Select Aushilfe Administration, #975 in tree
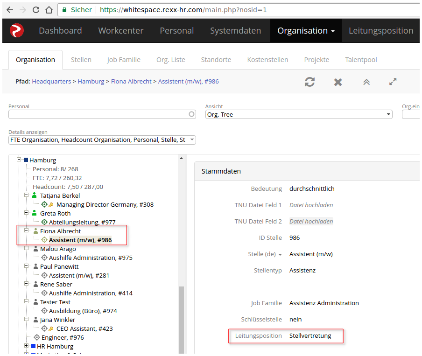The height and width of the screenshot is (356, 422). [91, 258]
